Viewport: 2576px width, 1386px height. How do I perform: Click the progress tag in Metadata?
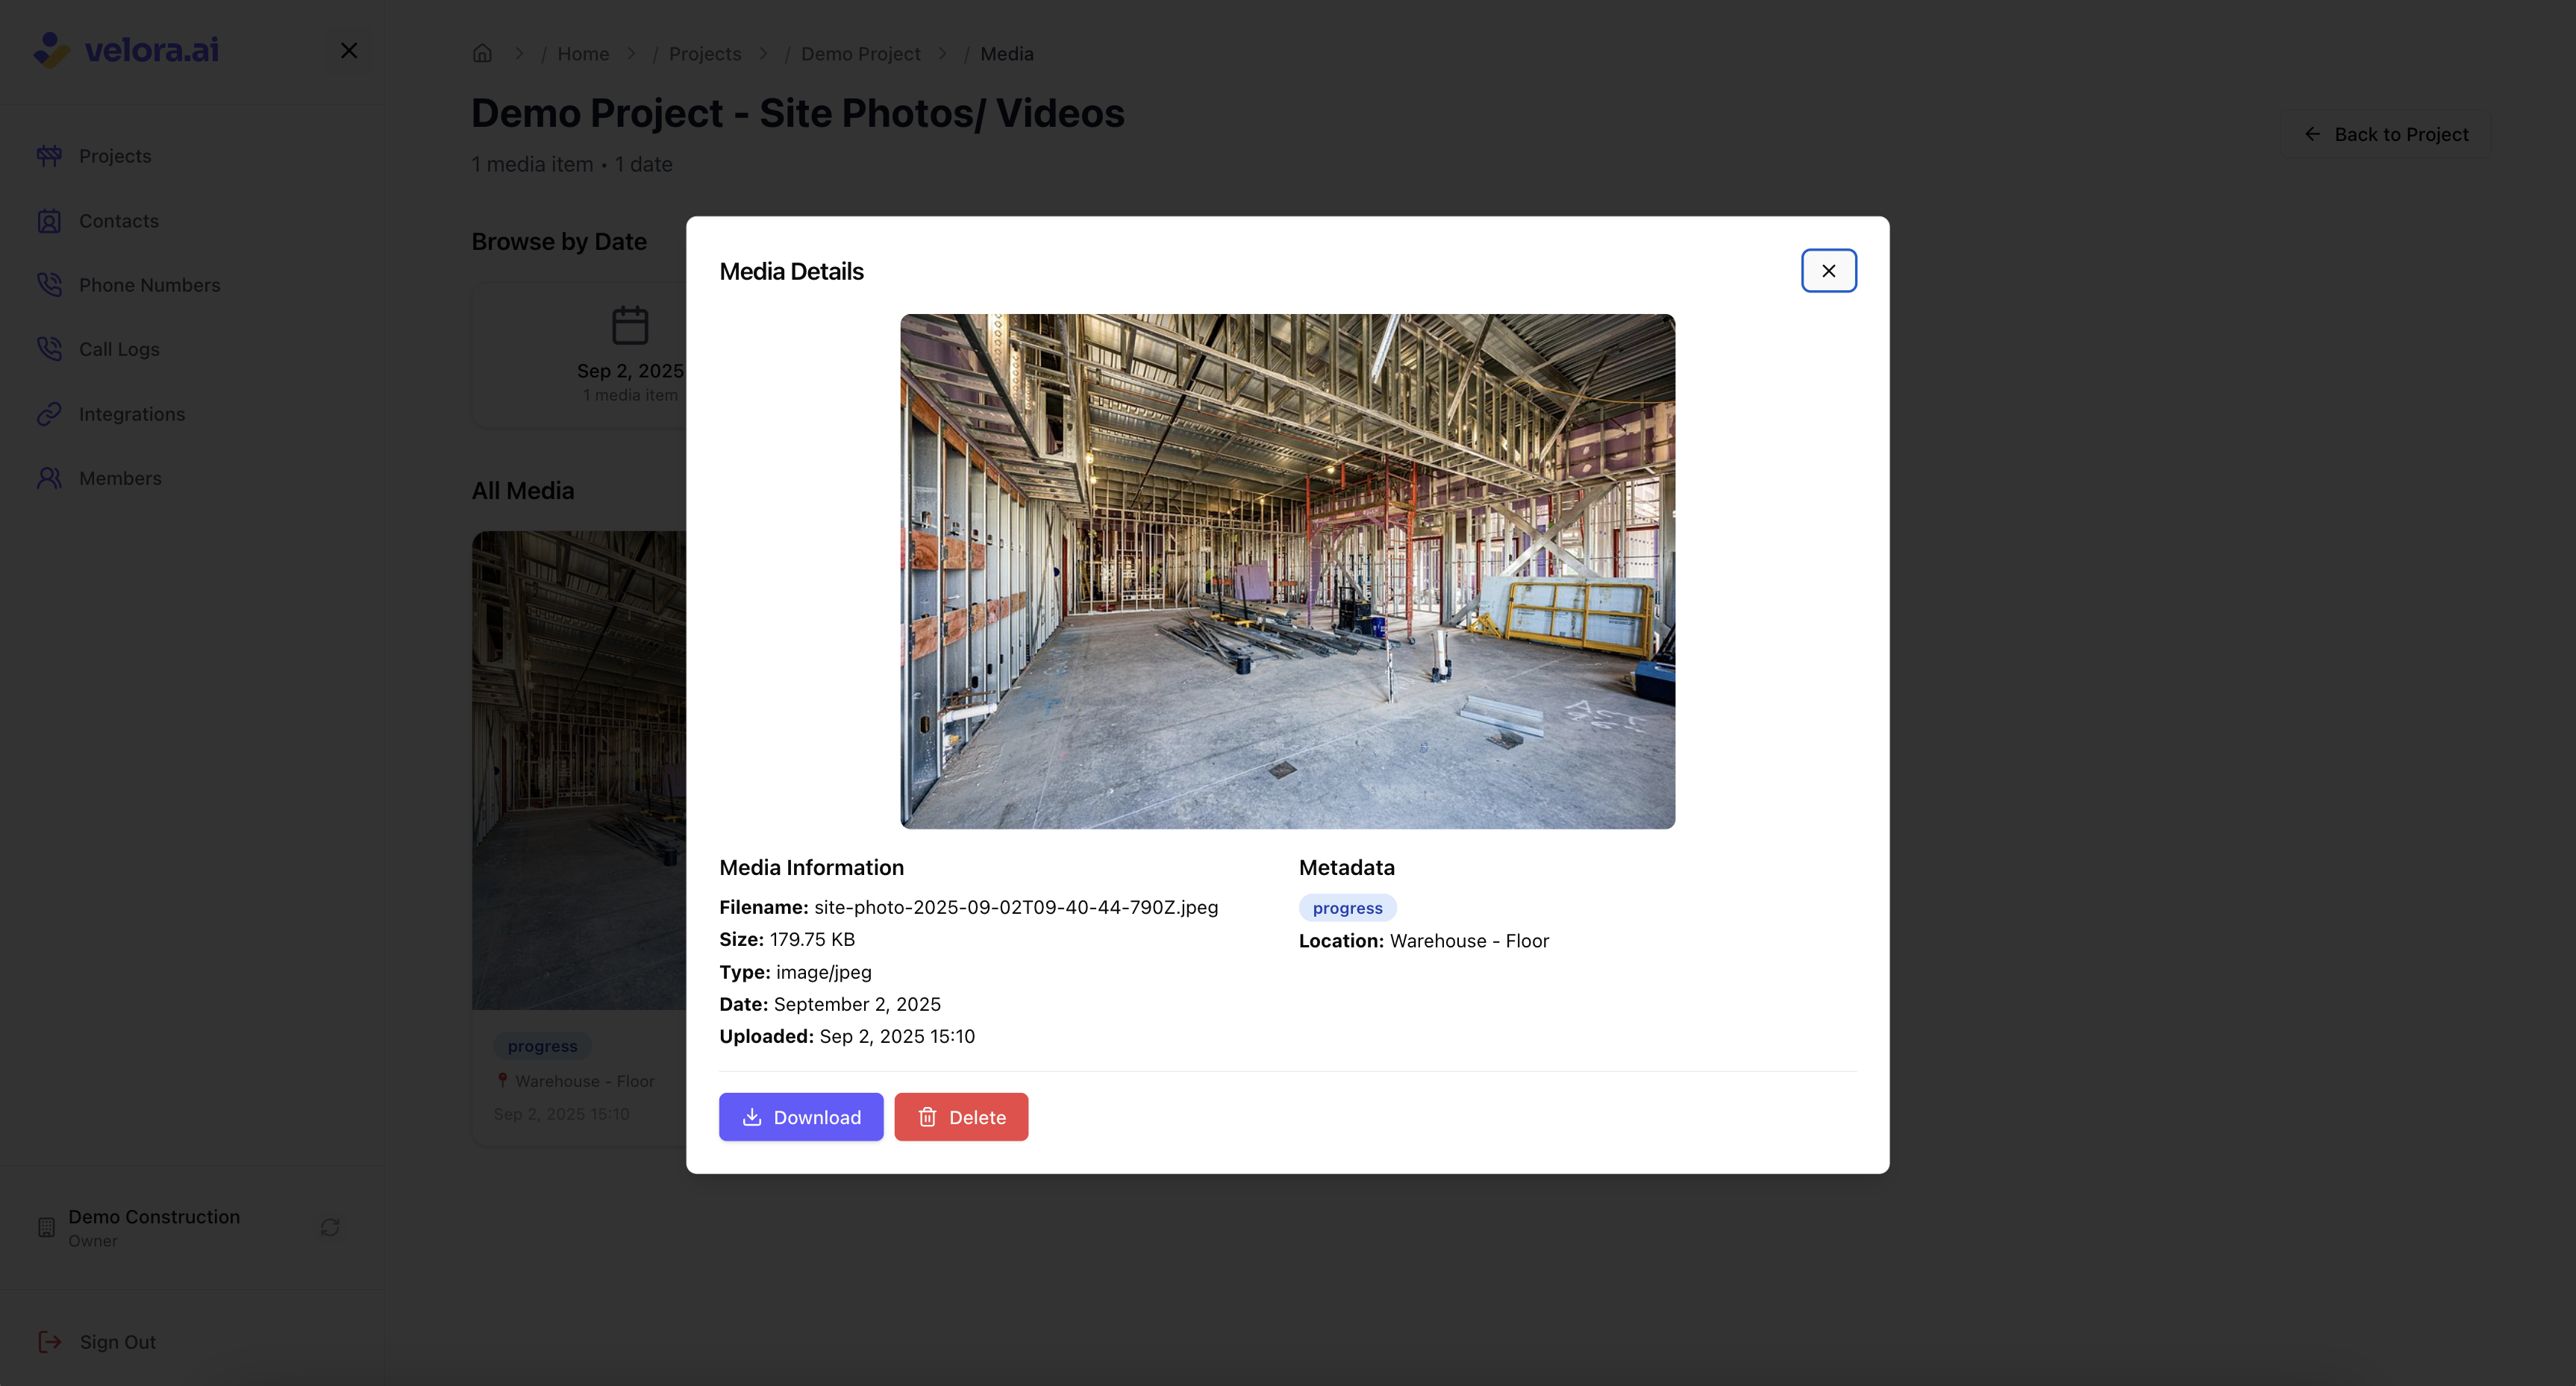(1347, 907)
